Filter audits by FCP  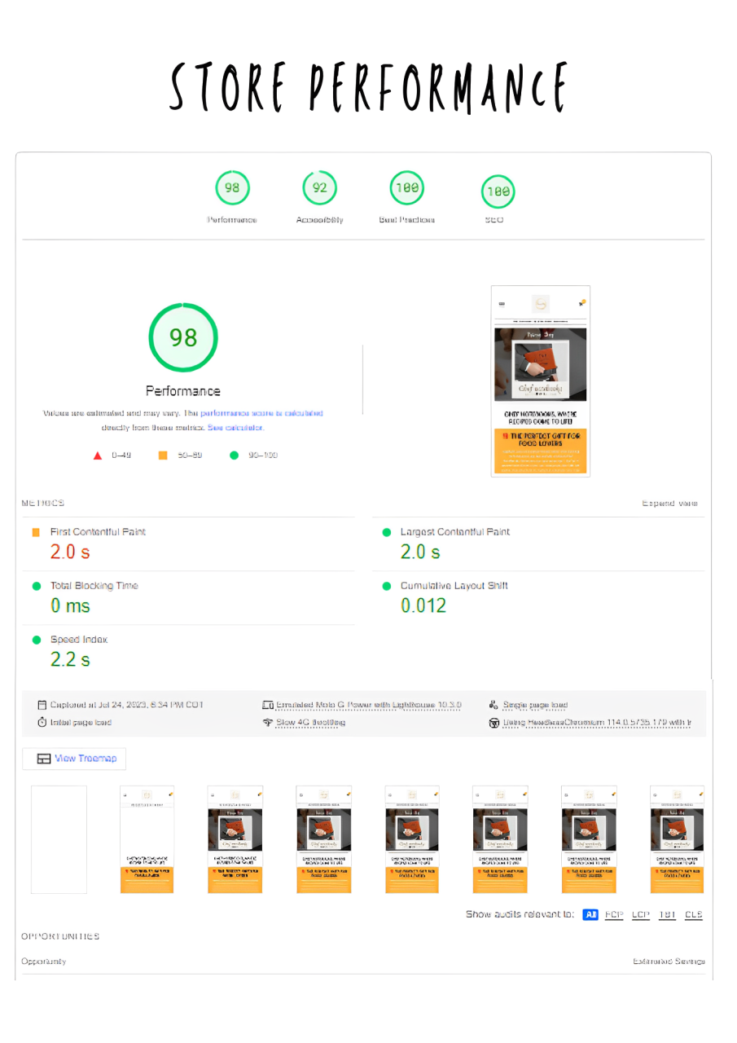click(614, 914)
